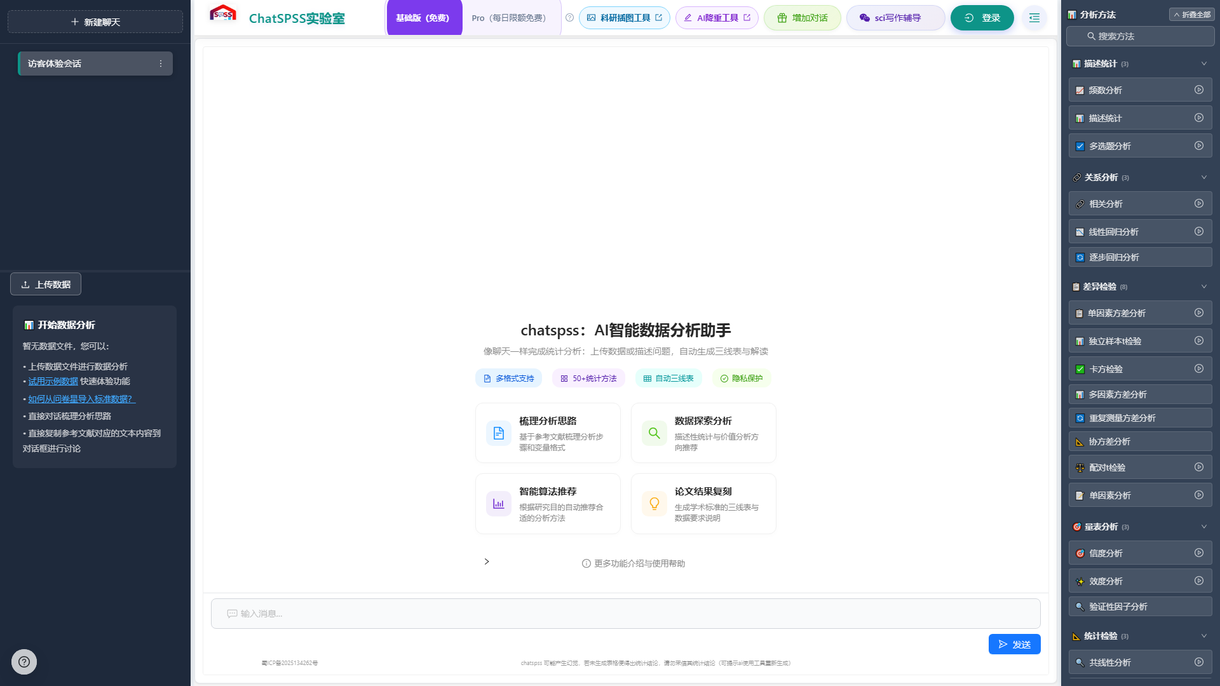Open the options menu for 访客体验会话
Image resolution: width=1220 pixels, height=686 pixels.
point(161,64)
